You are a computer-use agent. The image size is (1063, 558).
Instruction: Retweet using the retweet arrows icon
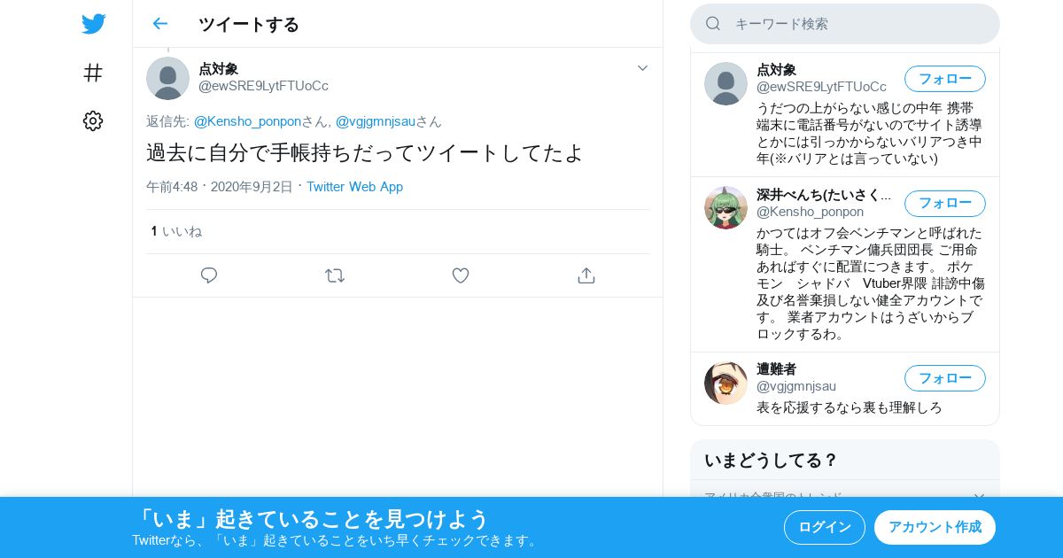pyautogui.click(x=335, y=275)
